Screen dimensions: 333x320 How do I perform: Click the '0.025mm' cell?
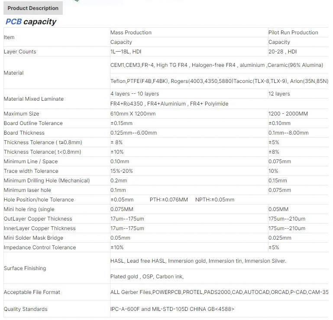(x=280, y=238)
